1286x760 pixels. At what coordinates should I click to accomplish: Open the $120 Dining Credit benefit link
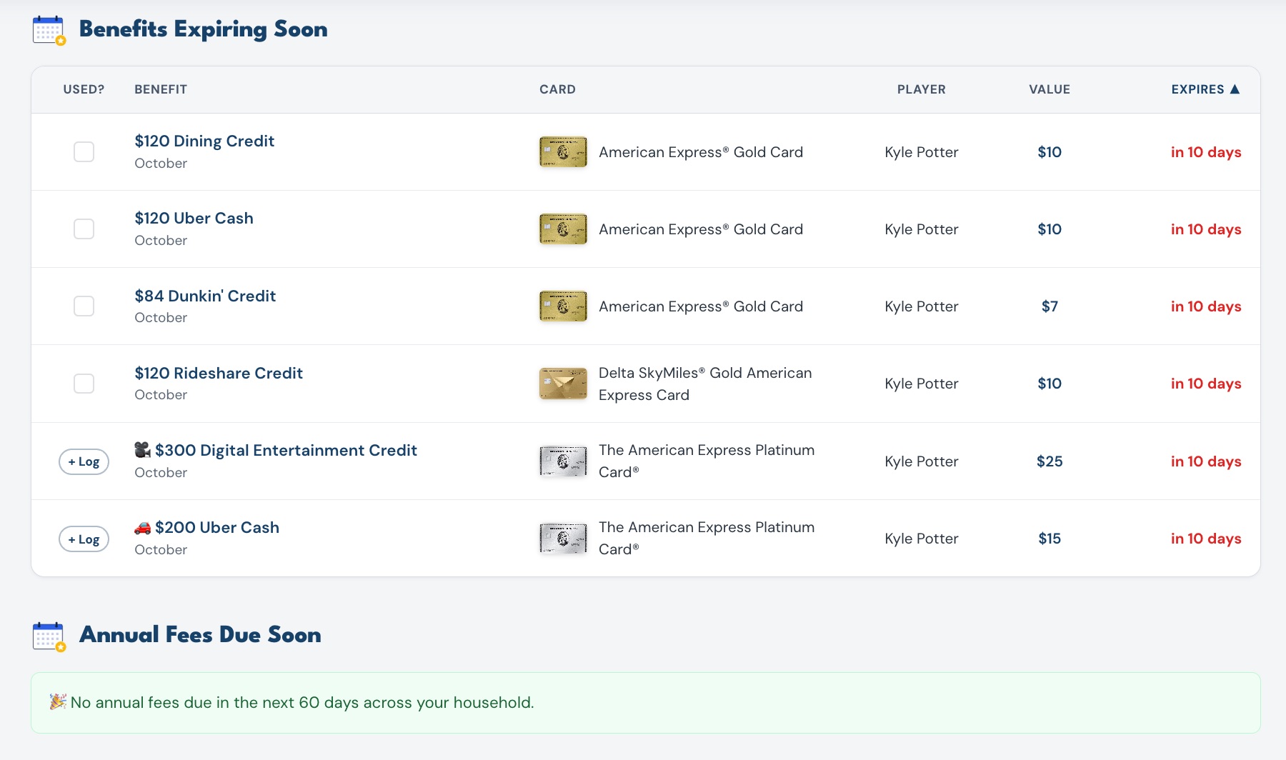(x=204, y=141)
